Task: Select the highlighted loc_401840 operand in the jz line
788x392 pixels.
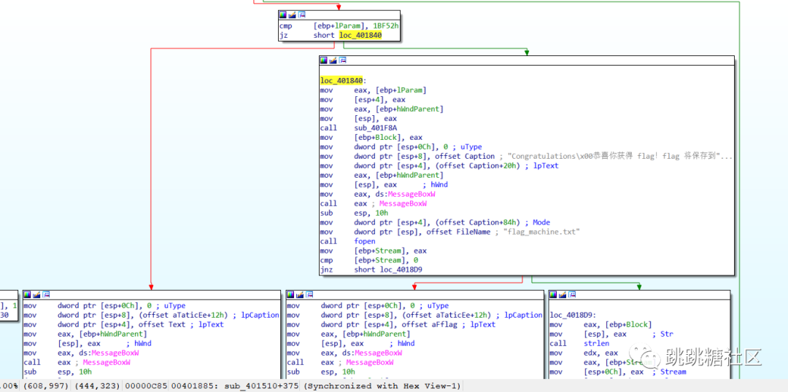Action: pyautogui.click(x=360, y=36)
